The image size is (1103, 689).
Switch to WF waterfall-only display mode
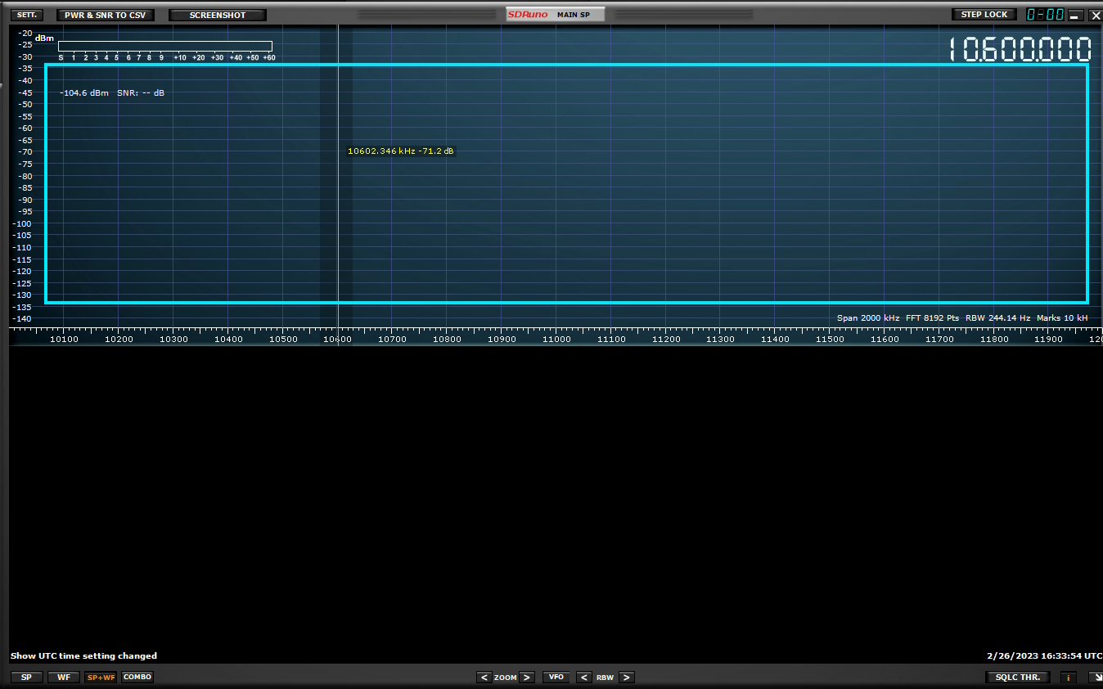(x=64, y=678)
